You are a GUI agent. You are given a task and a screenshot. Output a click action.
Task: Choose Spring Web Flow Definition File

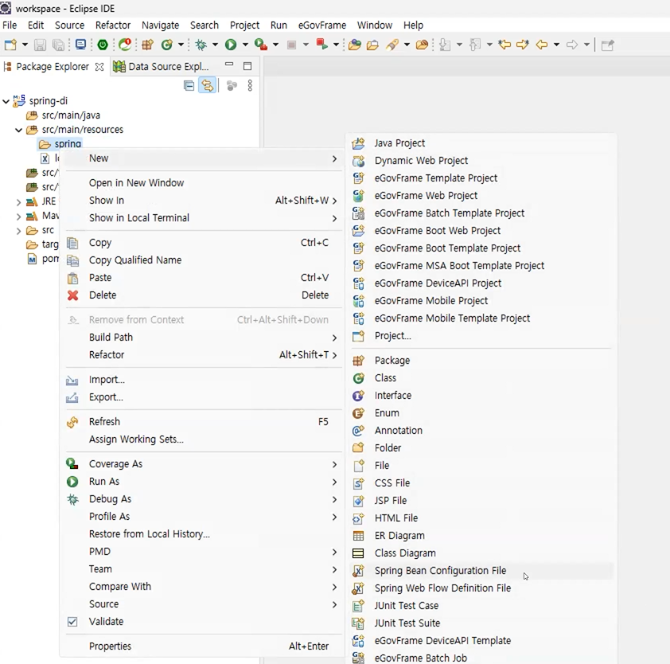tap(481, 588)
